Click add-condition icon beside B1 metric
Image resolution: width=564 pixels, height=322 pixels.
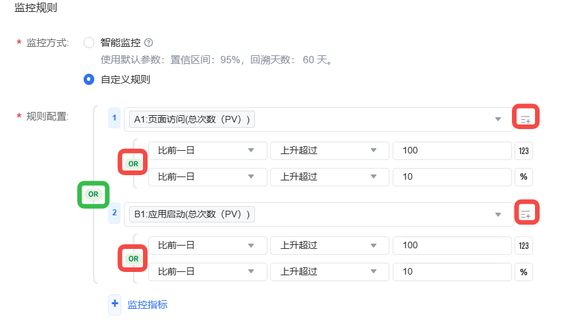(x=526, y=213)
